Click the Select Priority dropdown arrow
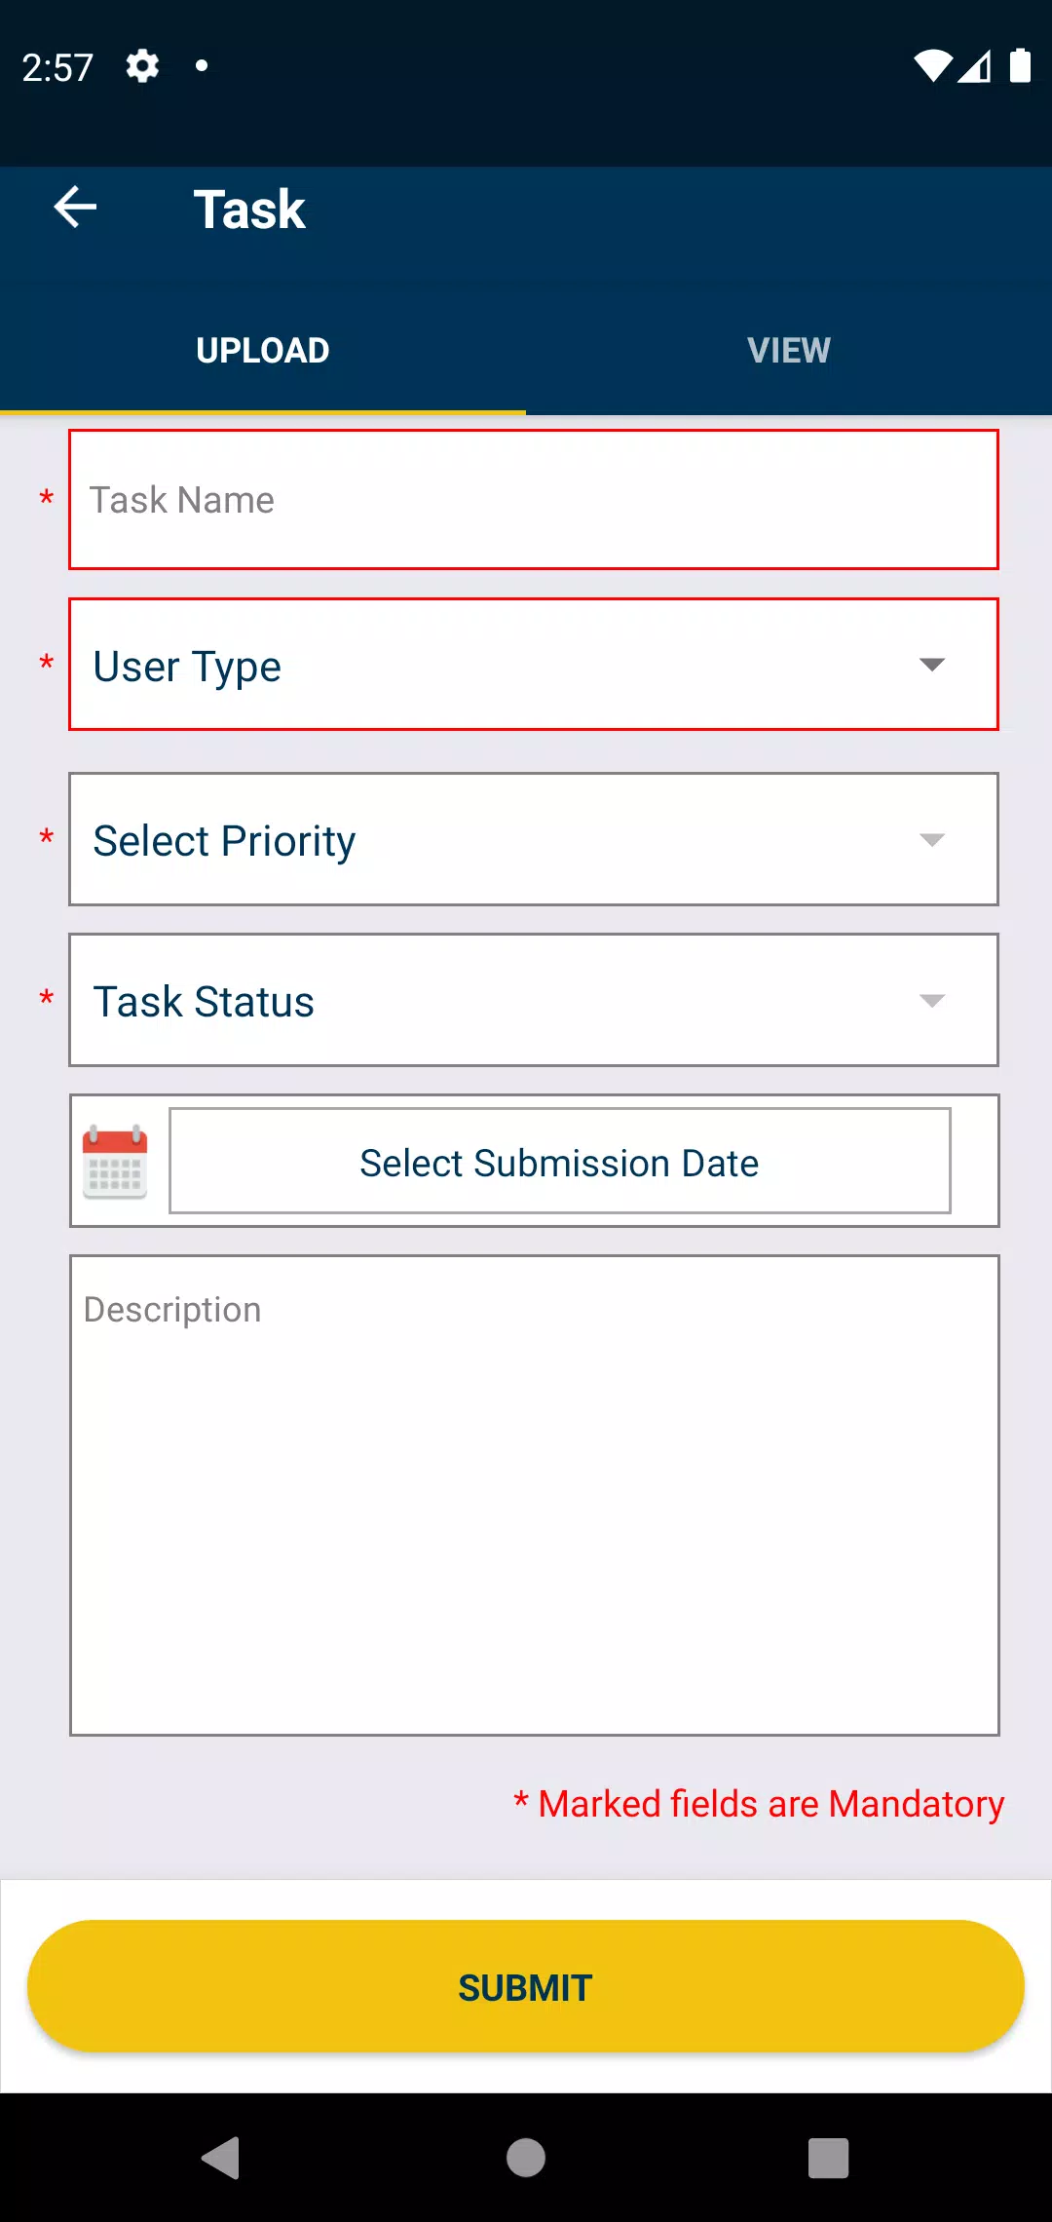Screen dimensions: 1052x2222 click(932, 840)
